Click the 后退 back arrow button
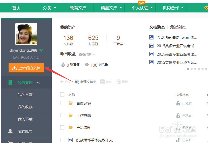The image size is (208, 143). tap(65, 82)
